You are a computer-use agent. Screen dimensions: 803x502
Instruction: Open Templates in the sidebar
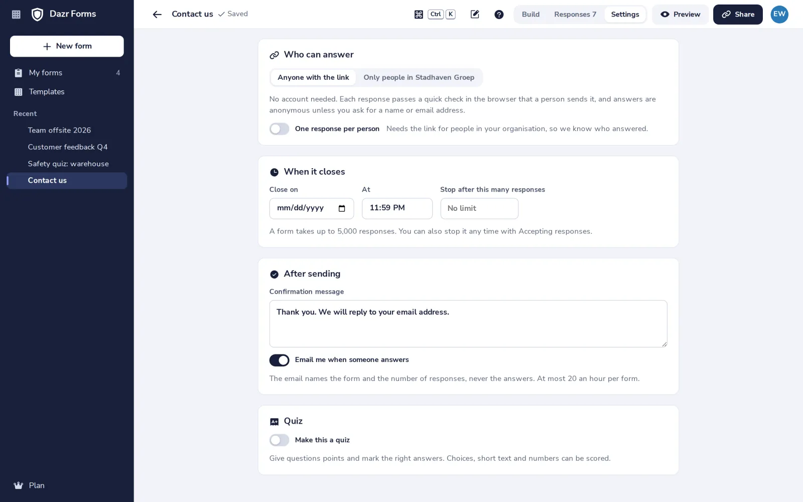(x=67, y=92)
